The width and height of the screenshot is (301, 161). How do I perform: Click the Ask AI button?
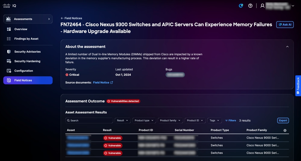click(285, 25)
